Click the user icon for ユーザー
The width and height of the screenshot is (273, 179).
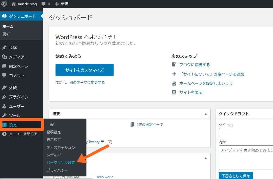coord(4,106)
